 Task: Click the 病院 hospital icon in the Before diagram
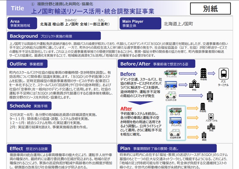click(210, 96)
